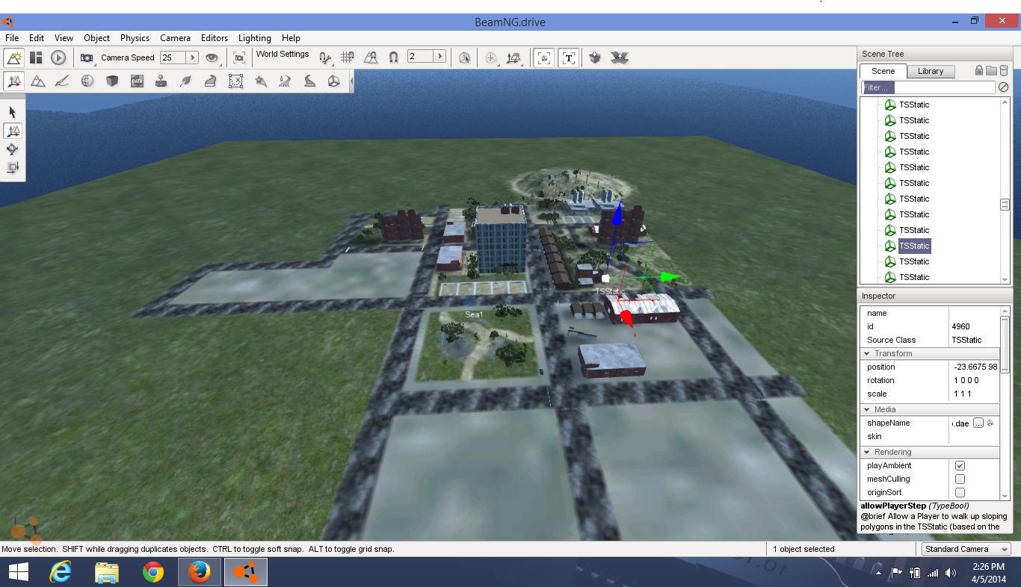Click the shapeName browse button
This screenshot has width=1021, height=587.
(978, 423)
